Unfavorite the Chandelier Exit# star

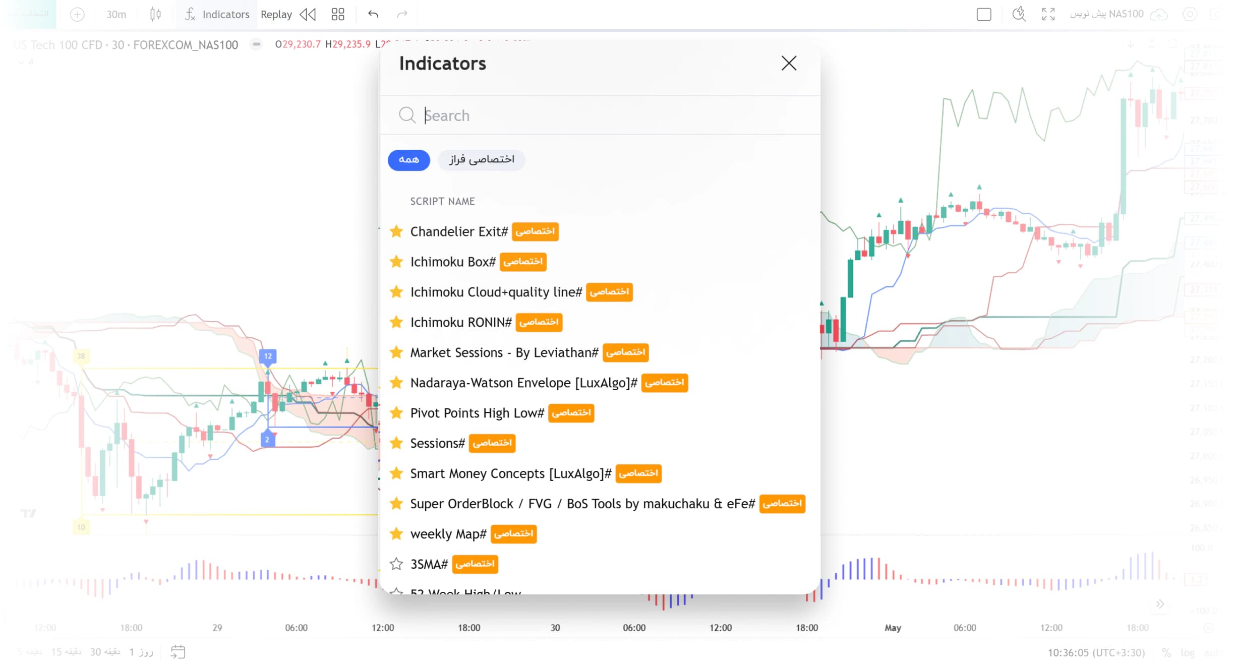(x=396, y=231)
